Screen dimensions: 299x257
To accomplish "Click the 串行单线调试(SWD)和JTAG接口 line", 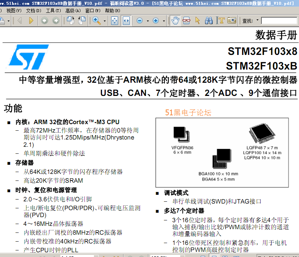I will click(x=217, y=201).
